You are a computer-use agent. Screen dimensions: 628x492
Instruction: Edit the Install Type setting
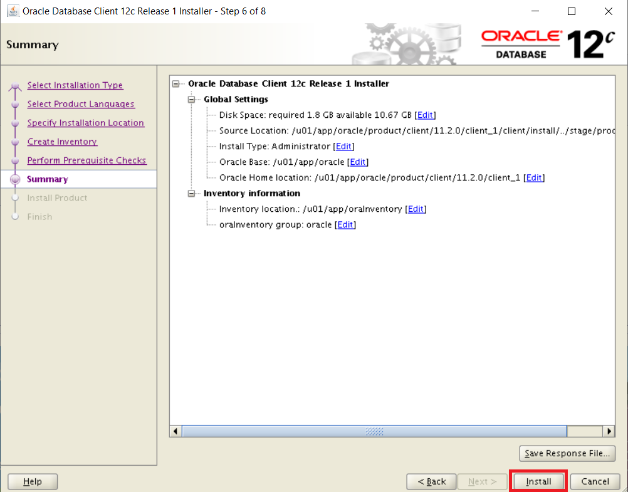click(343, 146)
